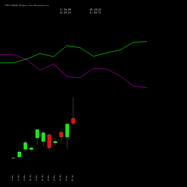Select the 18 Mar date label

coord(18,178)
